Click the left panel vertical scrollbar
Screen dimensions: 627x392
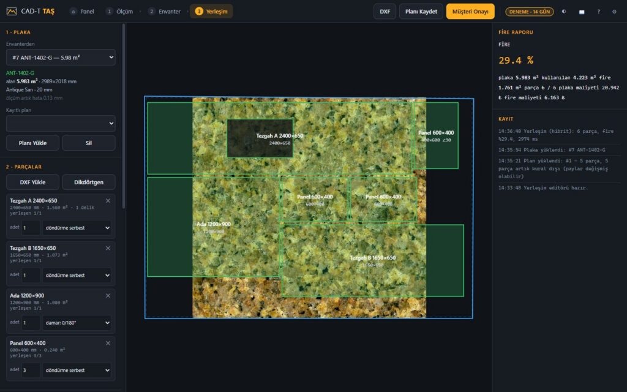coord(124,116)
